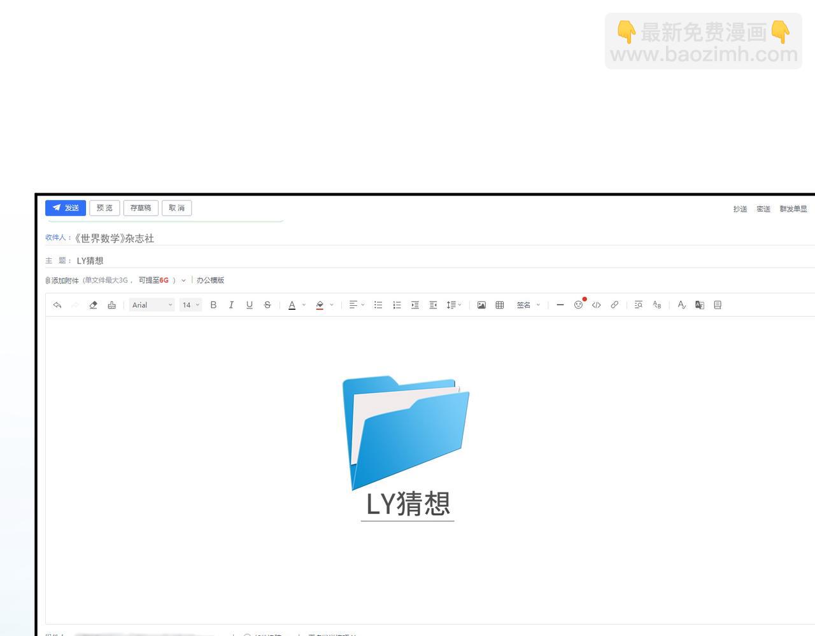
Task: Save the email as draft (存草稿)
Action: coord(141,208)
